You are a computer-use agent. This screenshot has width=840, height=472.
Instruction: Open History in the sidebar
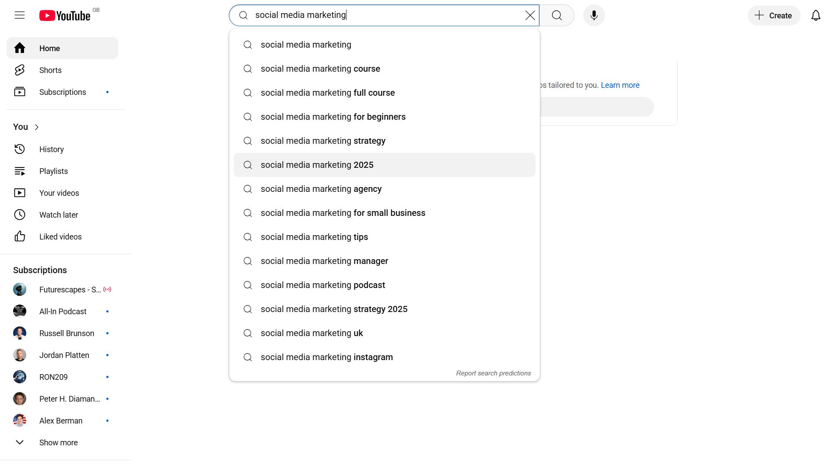tap(51, 149)
